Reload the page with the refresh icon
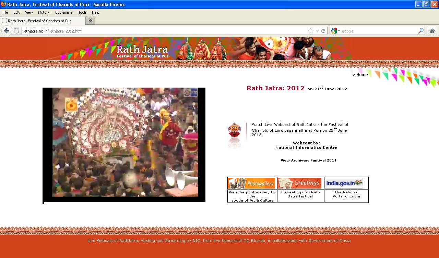Viewport: 439px width, 258px height. point(323,31)
